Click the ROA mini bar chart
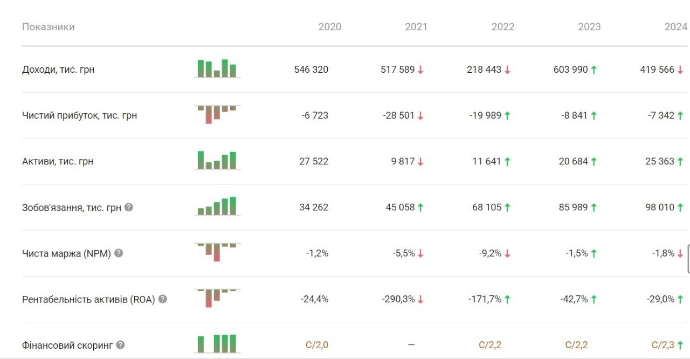The height and width of the screenshot is (359, 690). [217, 298]
